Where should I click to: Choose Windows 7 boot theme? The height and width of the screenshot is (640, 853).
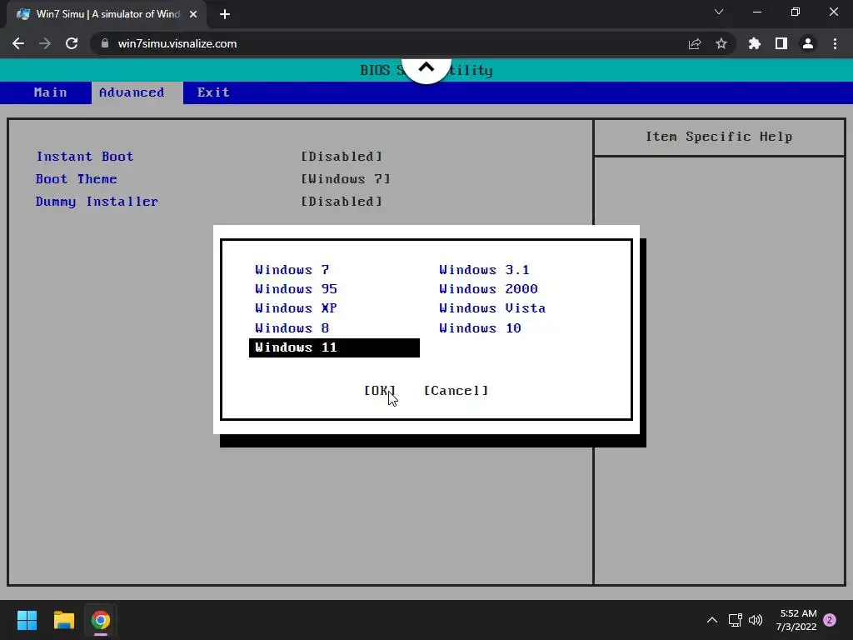(x=292, y=270)
